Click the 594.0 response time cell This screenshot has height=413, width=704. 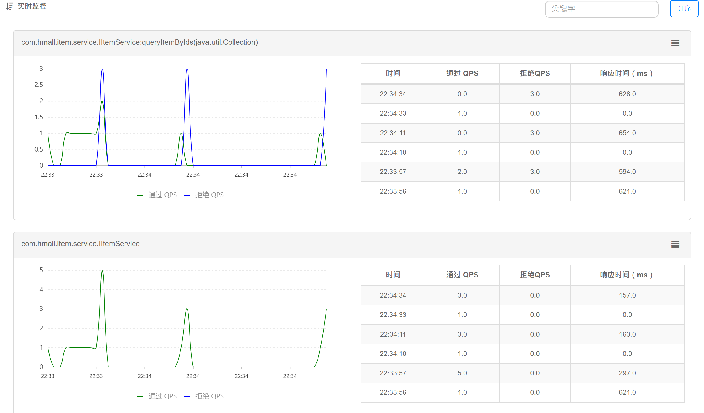[x=627, y=172]
